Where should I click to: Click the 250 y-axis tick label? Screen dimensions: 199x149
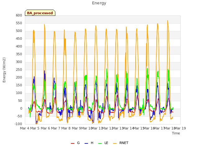(x=19, y=70)
